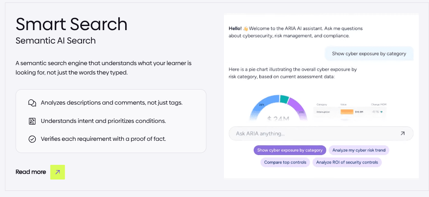Click the waving hand emoji after Hello

pos(245,28)
